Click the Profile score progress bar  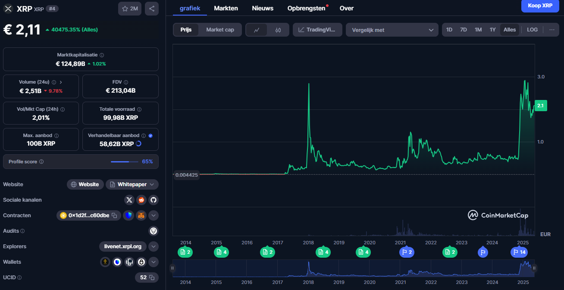coord(124,162)
